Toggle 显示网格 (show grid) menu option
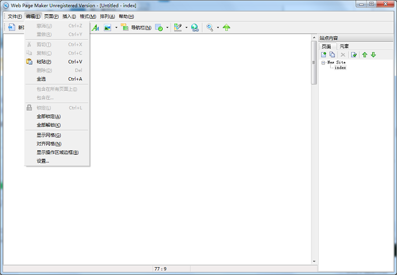Screen dimensions: 397x275 (x=49, y=135)
